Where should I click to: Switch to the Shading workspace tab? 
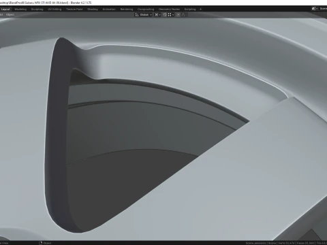click(x=93, y=10)
